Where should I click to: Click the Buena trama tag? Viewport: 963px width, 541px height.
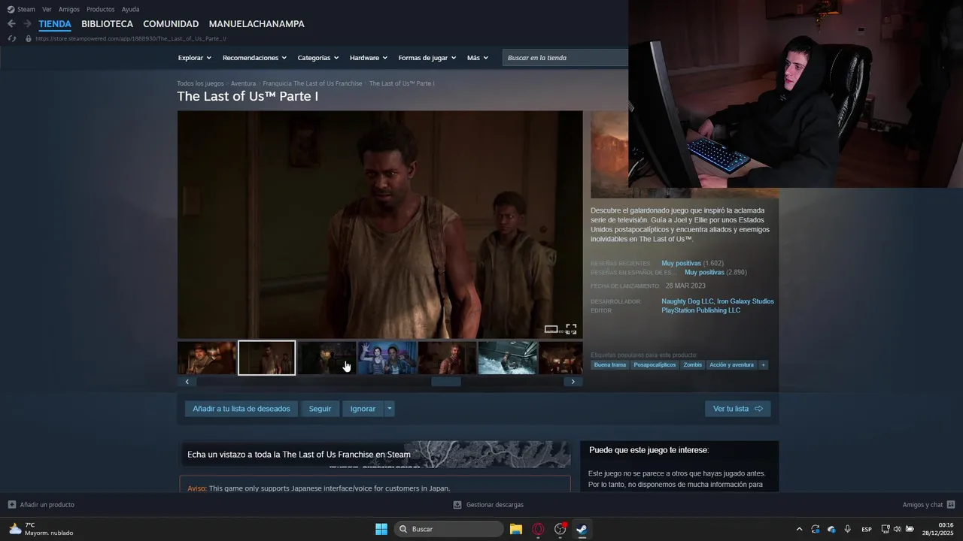coord(609,365)
